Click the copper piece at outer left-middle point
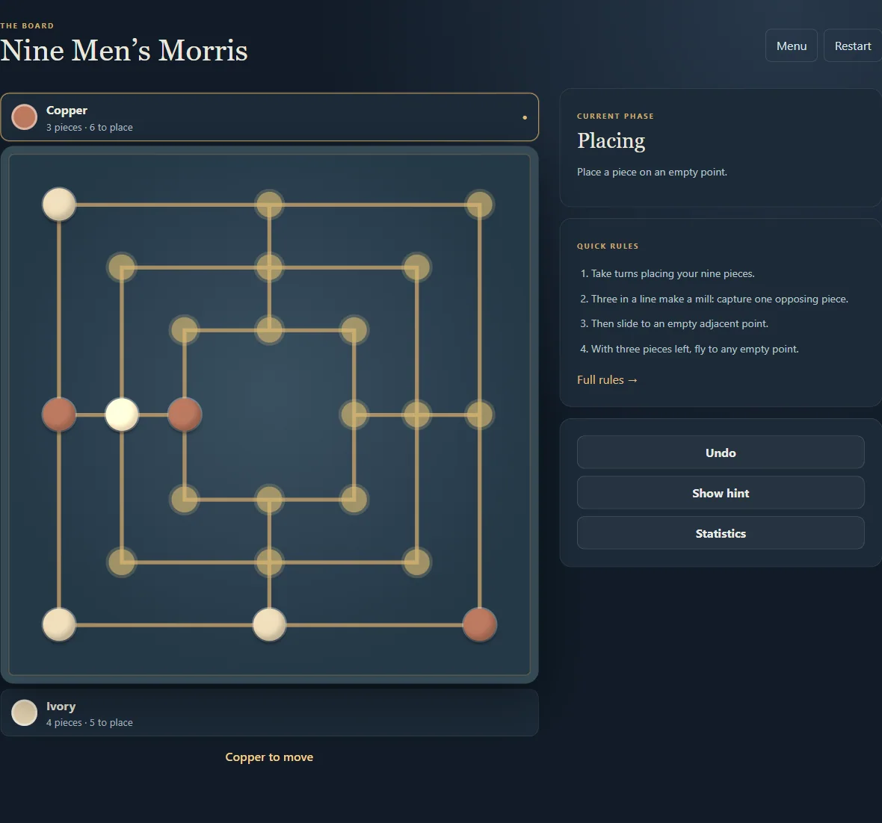Viewport: 882px width, 823px height. [59, 415]
